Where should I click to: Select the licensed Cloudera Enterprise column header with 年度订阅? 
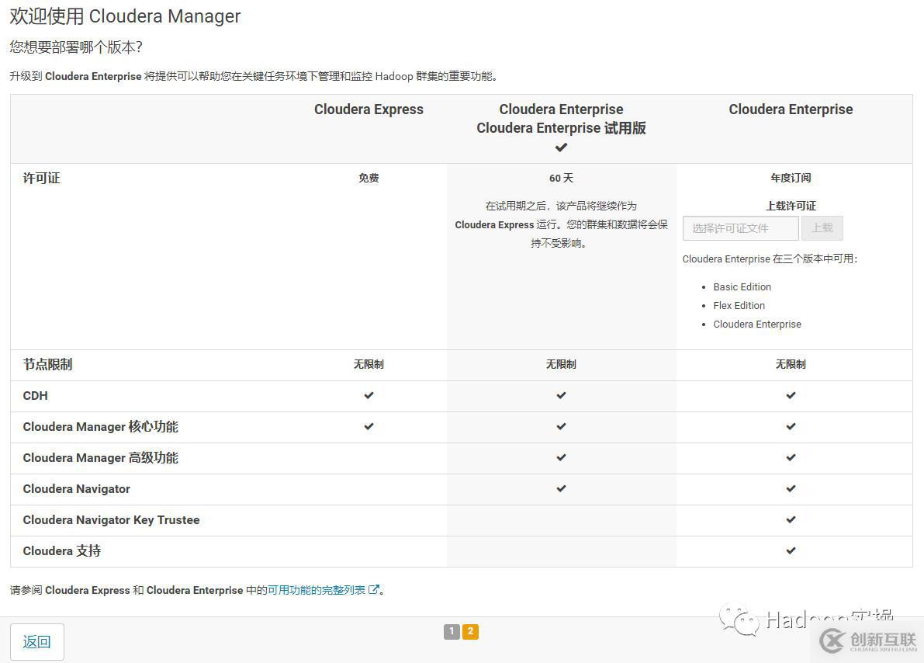(x=791, y=109)
